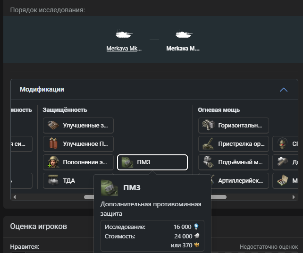303x253 pixels.
Task: Click the grenade icon in the partially visible right column
Action: [283, 143]
